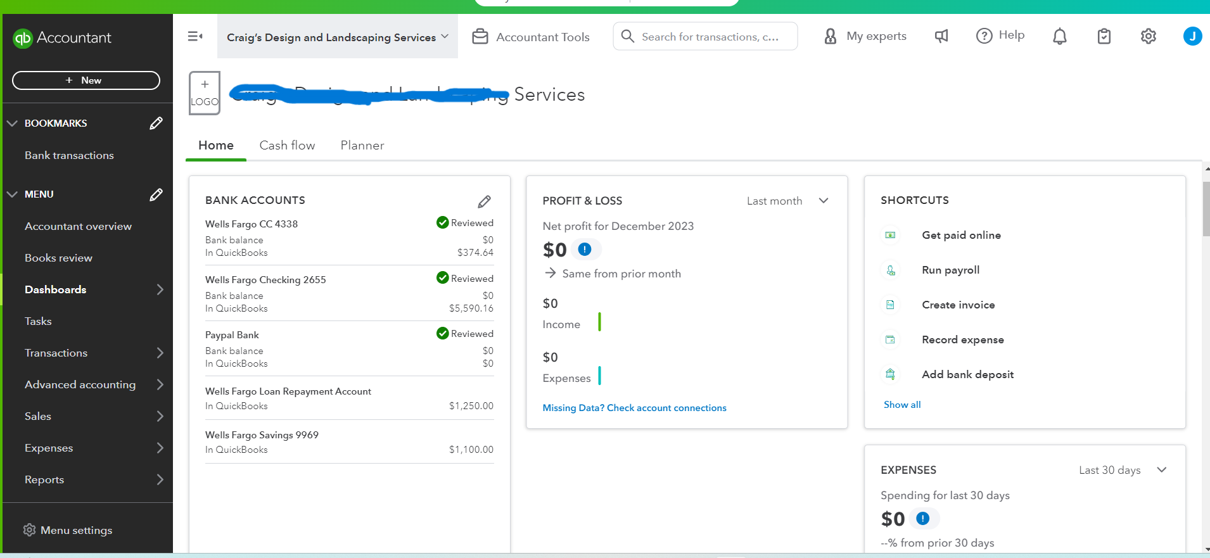Open the settings gear icon
Viewport: 1210px width, 558px height.
click(1148, 37)
